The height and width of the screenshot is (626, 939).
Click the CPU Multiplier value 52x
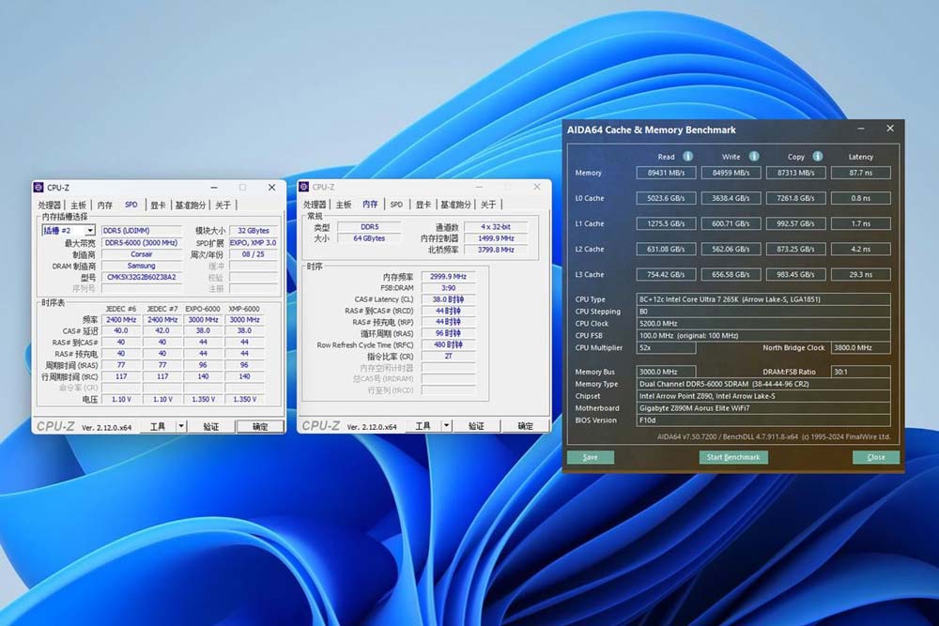click(666, 347)
